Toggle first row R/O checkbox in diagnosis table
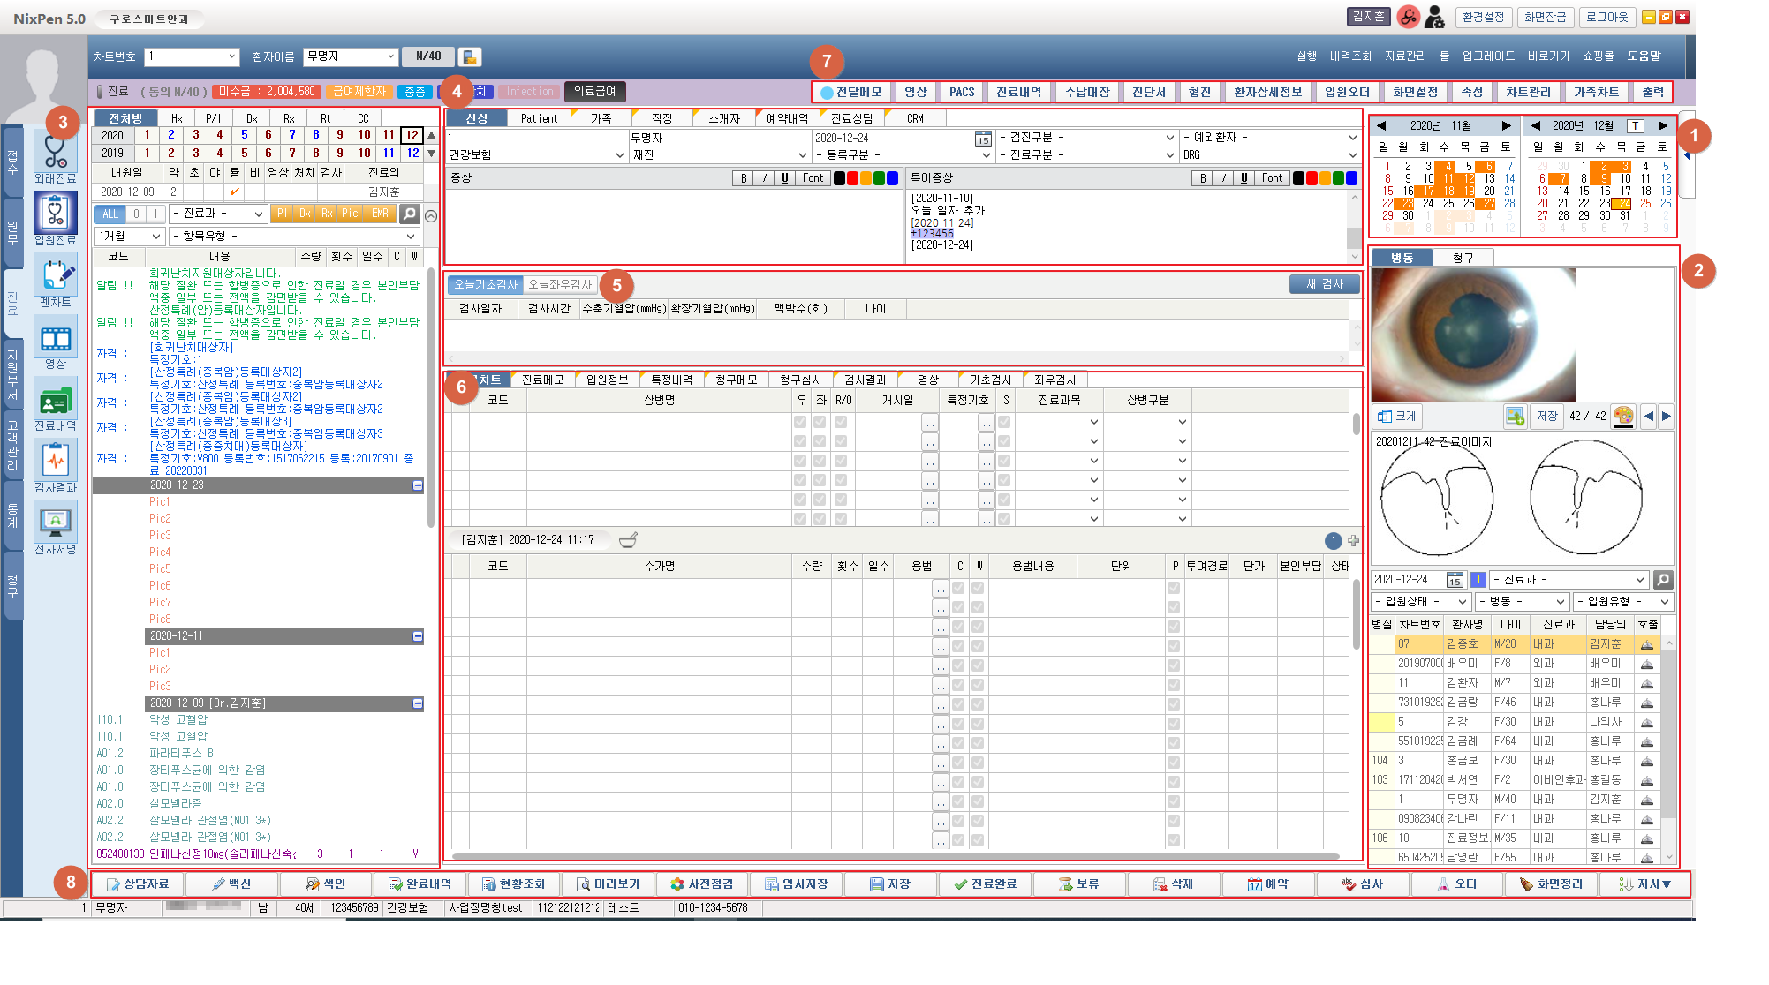This screenshot has height=985, width=1769. 841,422
